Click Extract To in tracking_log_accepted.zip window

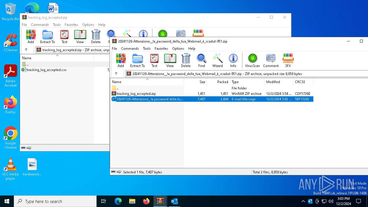point(47,37)
